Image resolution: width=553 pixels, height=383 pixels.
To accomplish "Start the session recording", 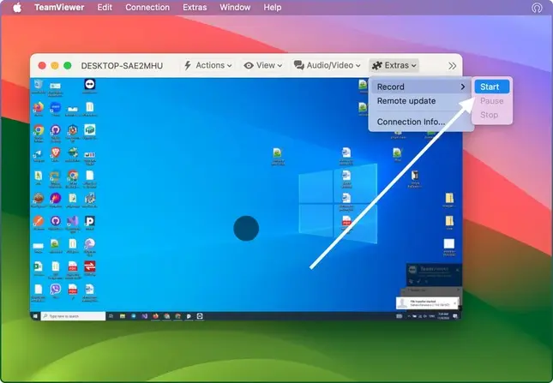I will 491,87.
